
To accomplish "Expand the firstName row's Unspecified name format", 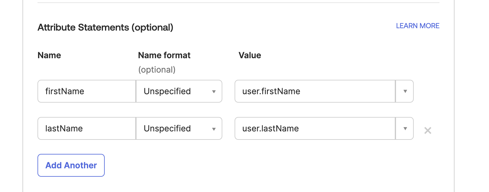I will 179,91.
